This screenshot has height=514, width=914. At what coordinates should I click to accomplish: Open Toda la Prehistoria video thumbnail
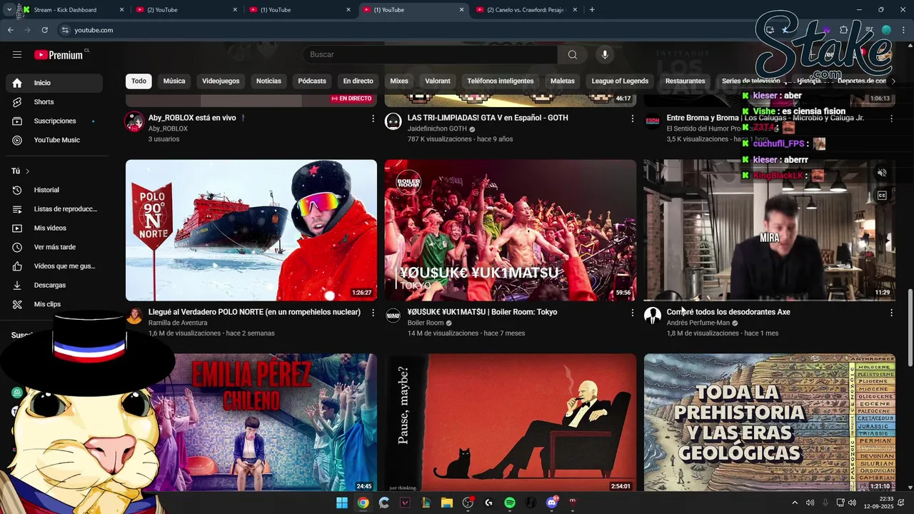tap(769, 422)
